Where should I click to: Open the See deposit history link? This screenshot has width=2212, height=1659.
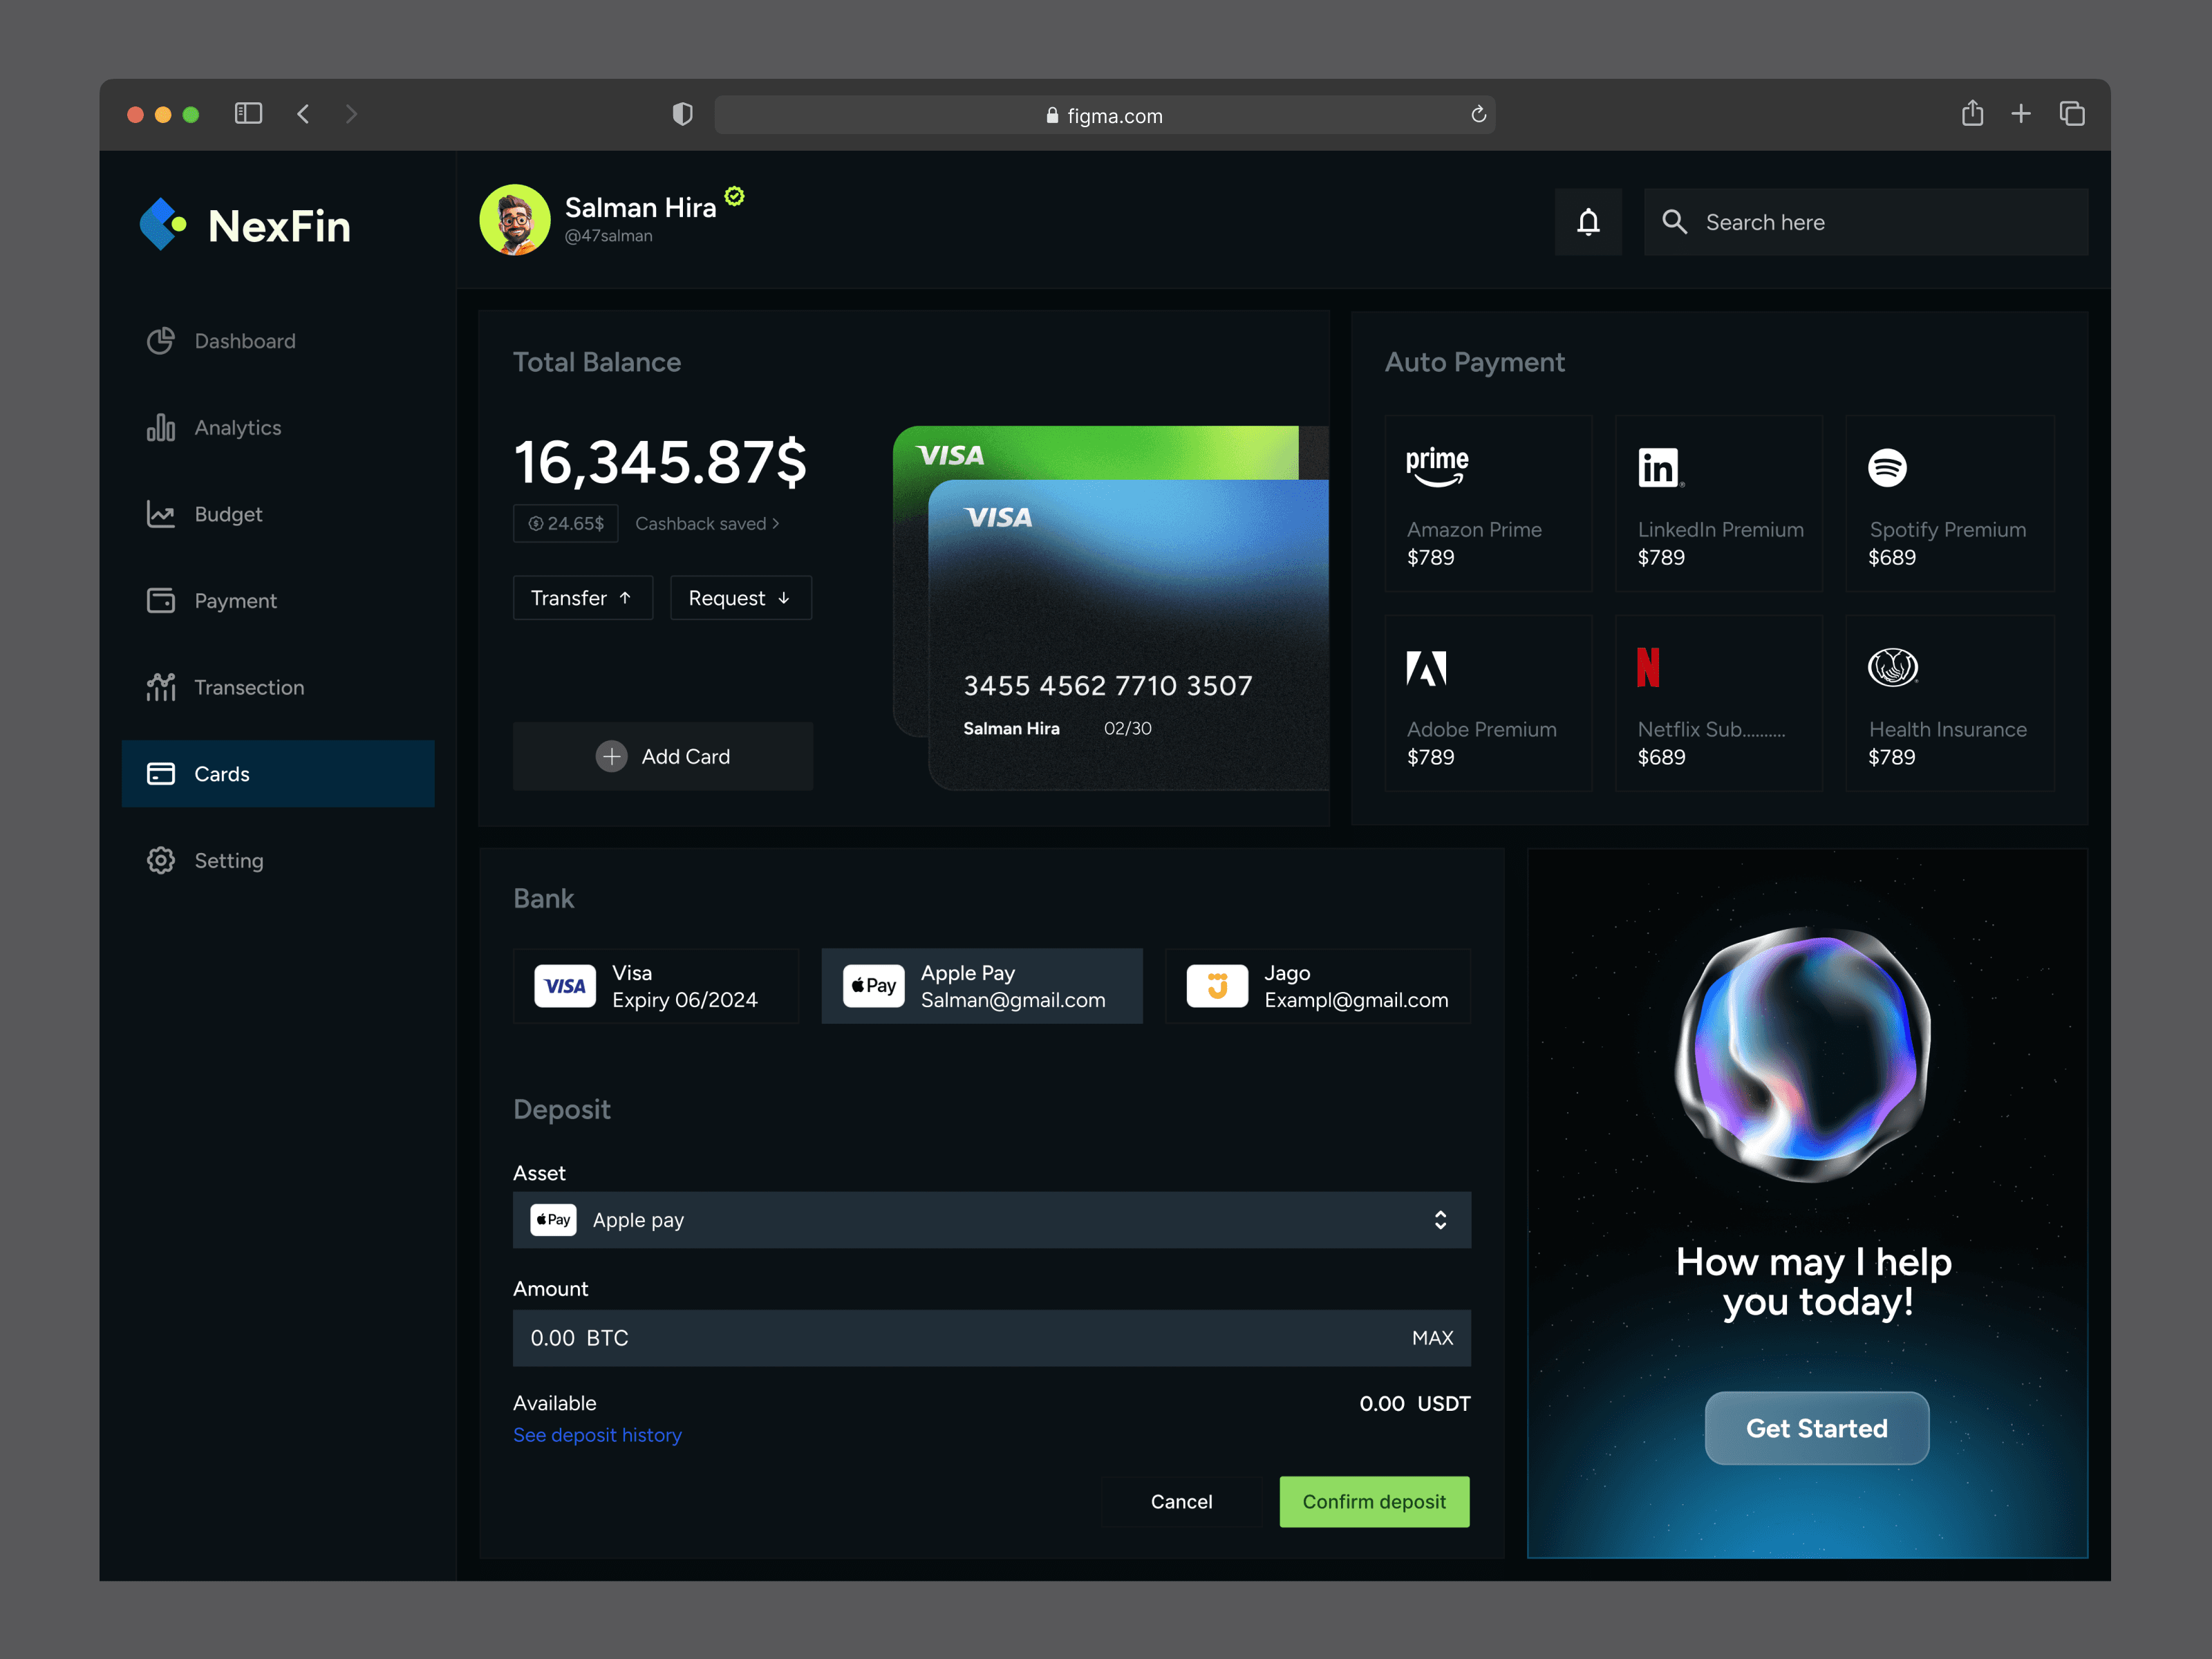597,1435
